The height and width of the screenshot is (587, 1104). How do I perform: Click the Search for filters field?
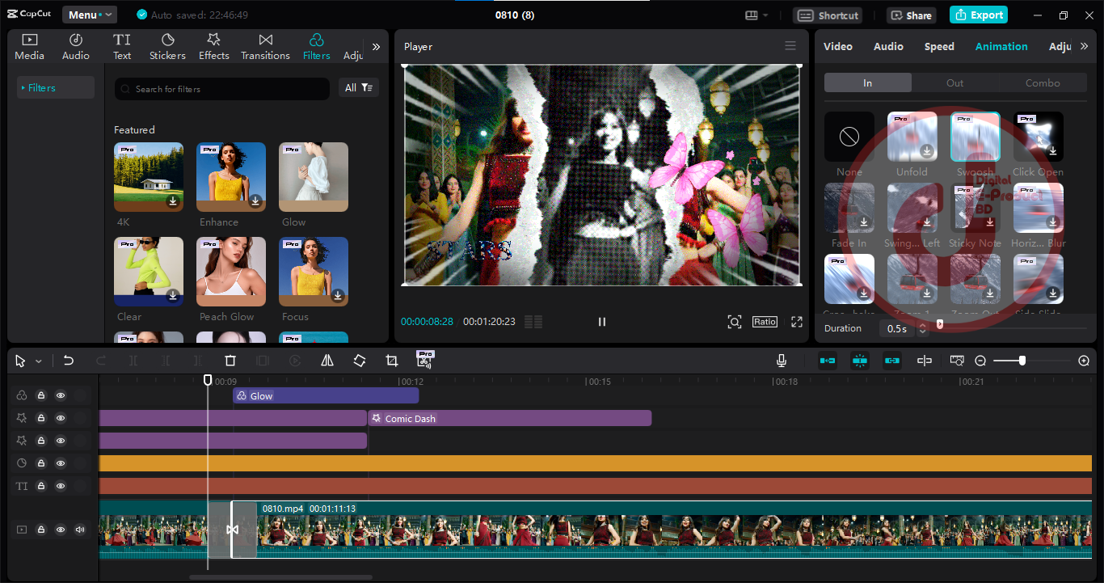[222, 89]
